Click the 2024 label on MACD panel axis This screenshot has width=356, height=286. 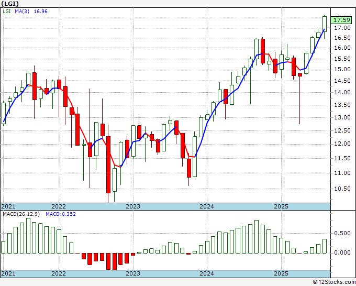(207, 273)
